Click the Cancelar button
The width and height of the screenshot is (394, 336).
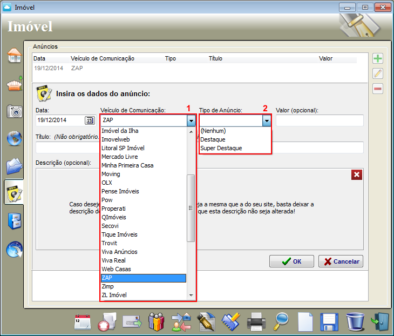coord(341,261)
